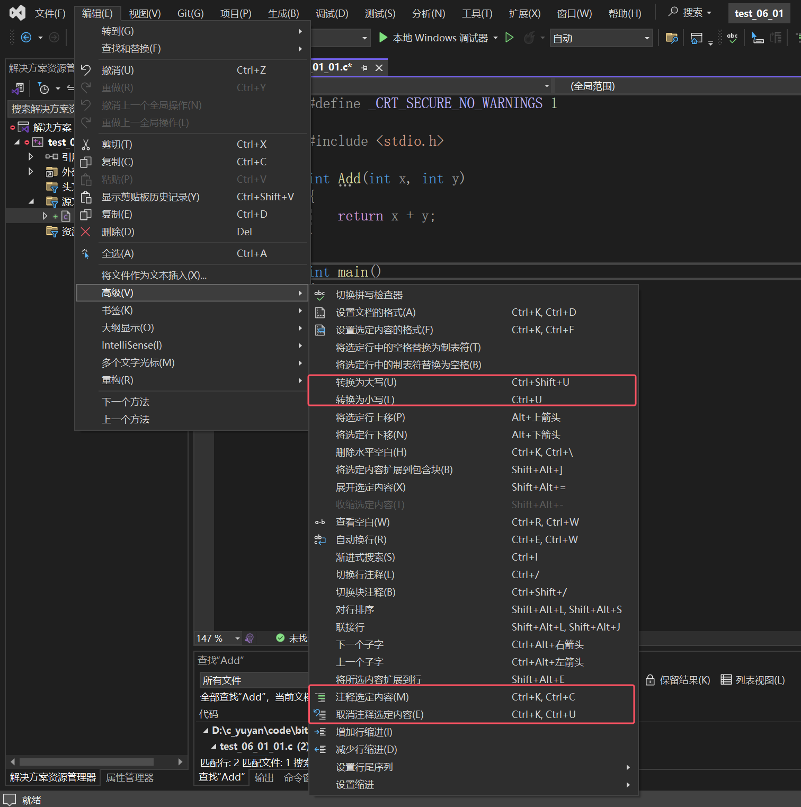Click the Visual Studio logo icon

pos(17,13)
